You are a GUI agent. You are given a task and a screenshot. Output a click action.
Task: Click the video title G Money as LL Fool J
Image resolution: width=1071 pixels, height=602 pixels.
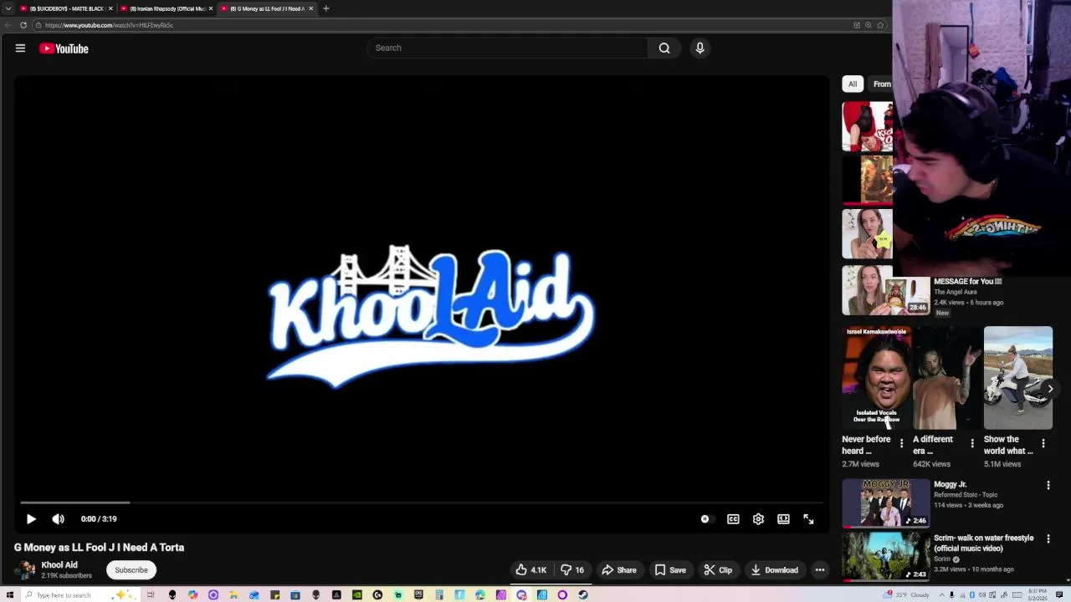pos(99,548)
